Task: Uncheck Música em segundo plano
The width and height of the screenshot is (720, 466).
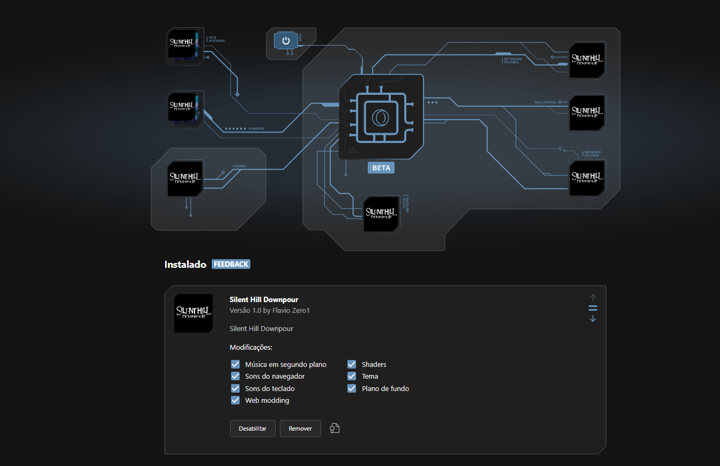Action: pyautogui.click(x=235, y=364)
